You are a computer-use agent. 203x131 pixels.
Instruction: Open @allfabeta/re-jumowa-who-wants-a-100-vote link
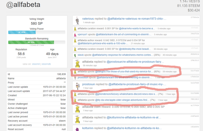[x=103, y=43]
